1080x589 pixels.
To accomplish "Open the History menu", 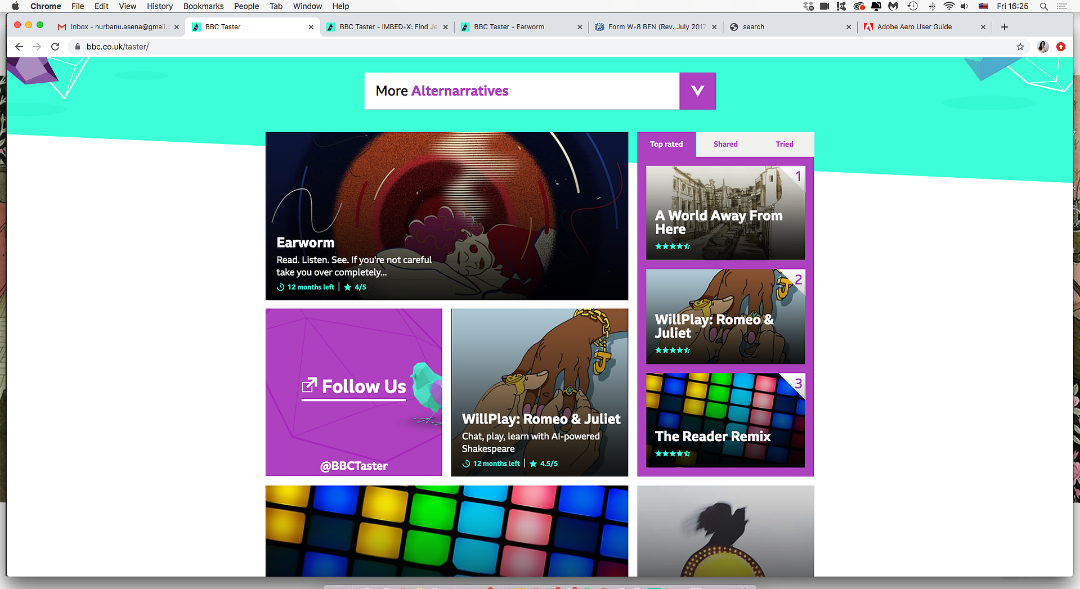I will pyautogui.click(x=160, y=6).
